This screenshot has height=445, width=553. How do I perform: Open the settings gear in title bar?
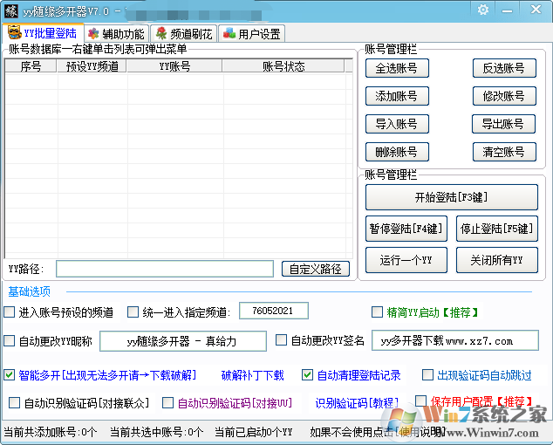(483, 10)
